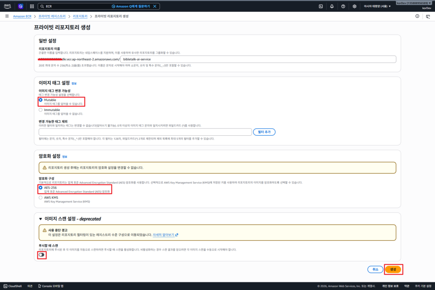
Task: Open the 자세히 알아보기 link
Action: (x=165, y=234)
